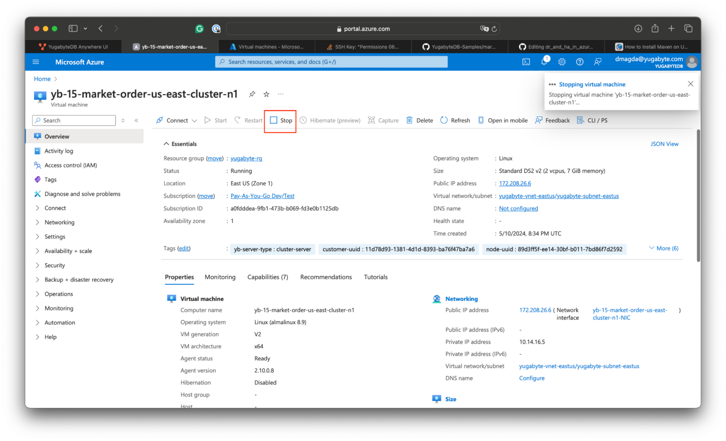Refresh the VM overview page
726x441 pixels.
[454, 120]
